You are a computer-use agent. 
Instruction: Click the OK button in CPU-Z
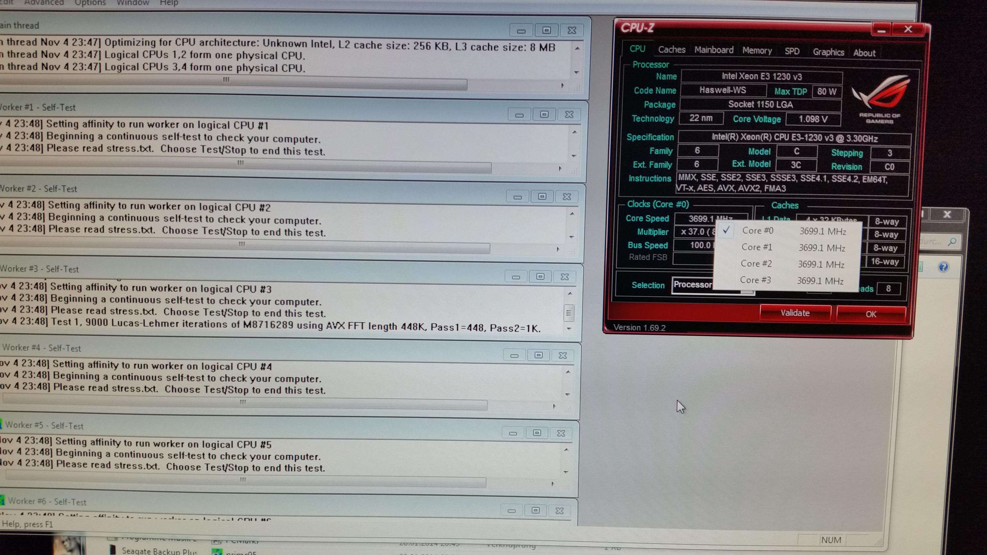pyautogui.click(x=871, y=314)
